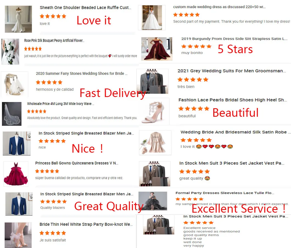The height and width of the screenshot is (248, 291).
Task: Select the red quinceanera ball gown image
Action: click(16, 174)
